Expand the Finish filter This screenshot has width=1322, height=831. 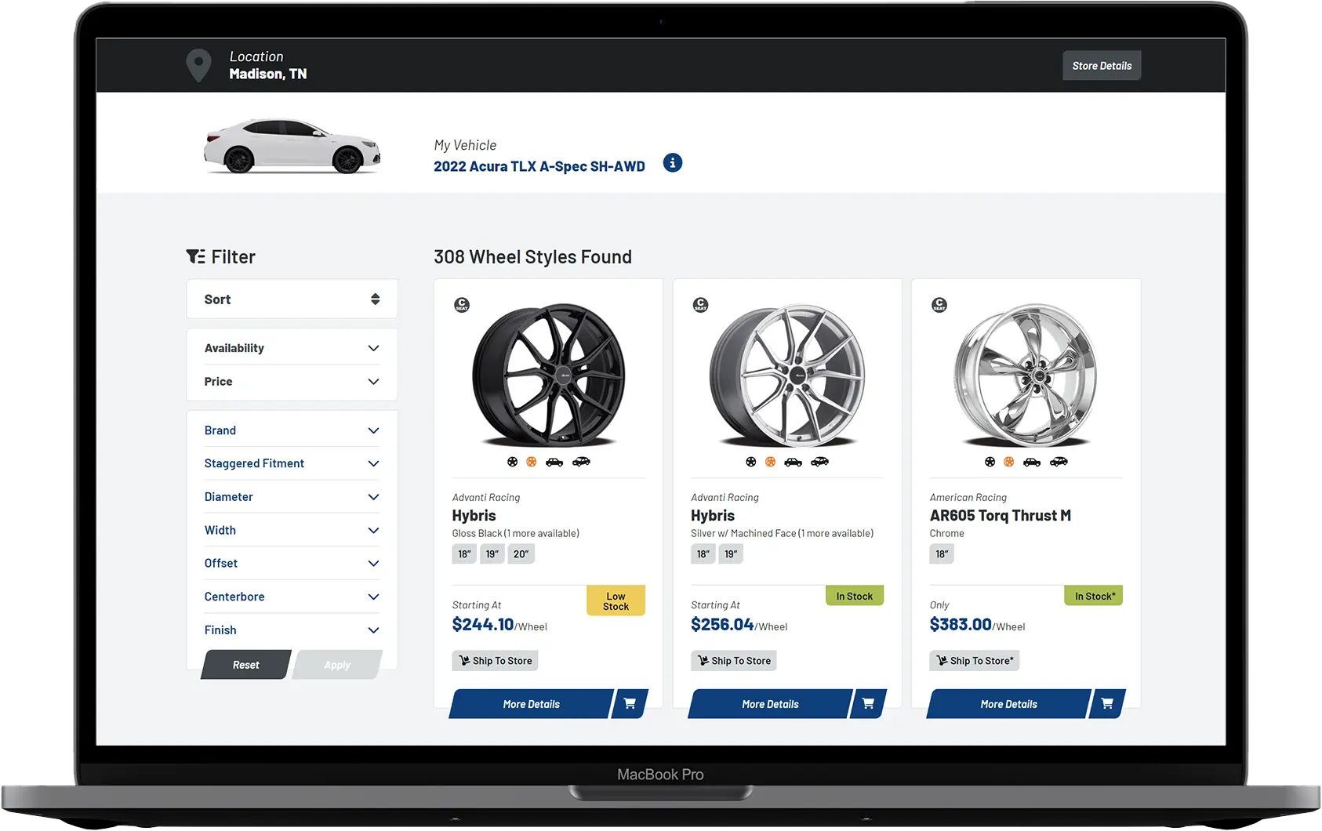click(x=292, y=630)
